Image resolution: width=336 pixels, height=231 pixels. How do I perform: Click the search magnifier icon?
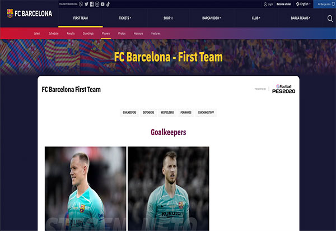[330, 19]
